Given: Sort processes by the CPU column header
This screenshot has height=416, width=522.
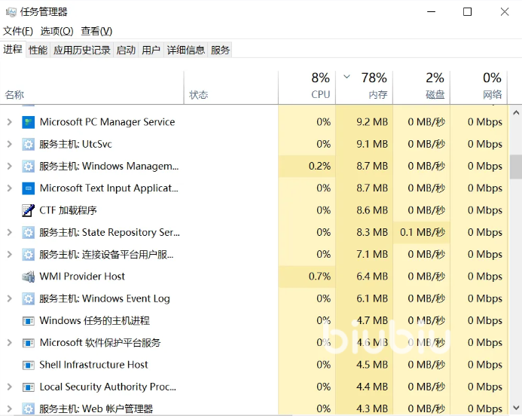Looking at the screenshot, I should (320, 87).
